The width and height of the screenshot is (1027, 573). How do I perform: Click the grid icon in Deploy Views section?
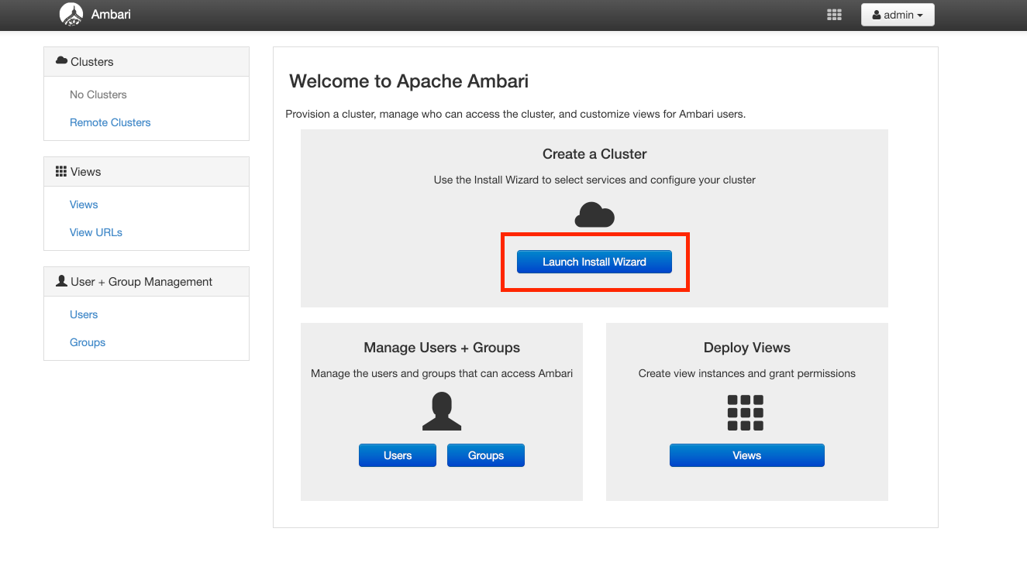tap(746, 411)
